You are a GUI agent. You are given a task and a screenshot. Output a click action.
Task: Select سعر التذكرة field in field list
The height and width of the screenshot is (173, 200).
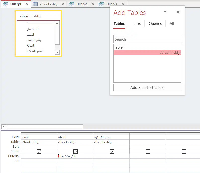35,51
